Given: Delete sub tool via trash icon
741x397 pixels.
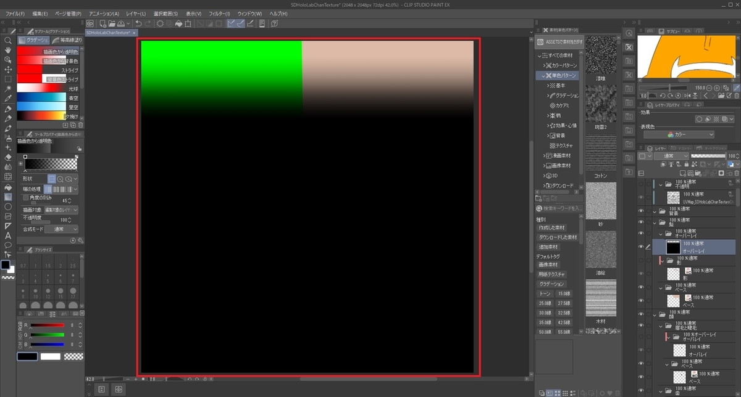Looking at the screenshot, I should (x=80, y=125).
